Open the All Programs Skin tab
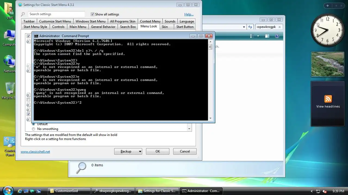Viewport: 348px width, 195px height. coord(123,21)
